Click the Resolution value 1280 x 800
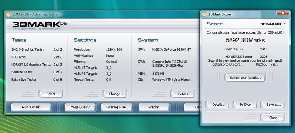 point(114,50)
